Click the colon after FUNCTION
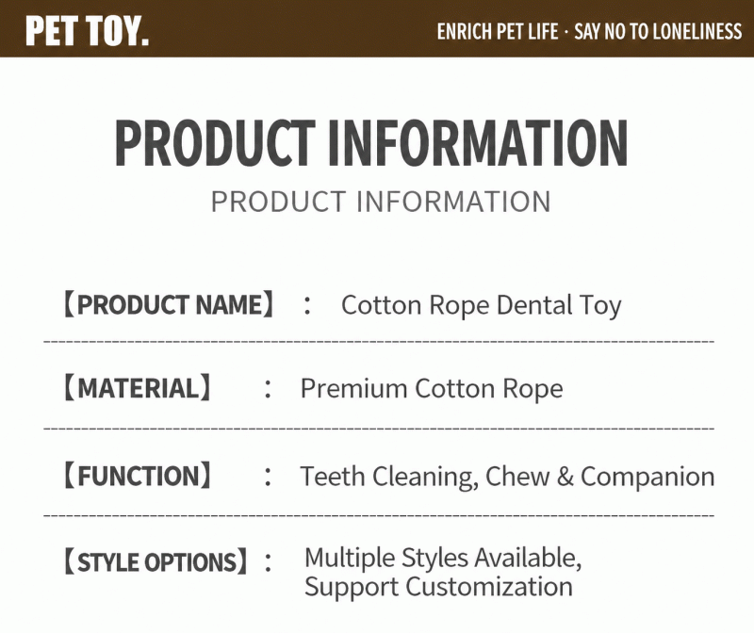The height and width of the screenshot is (633, 754). (269, 477)
